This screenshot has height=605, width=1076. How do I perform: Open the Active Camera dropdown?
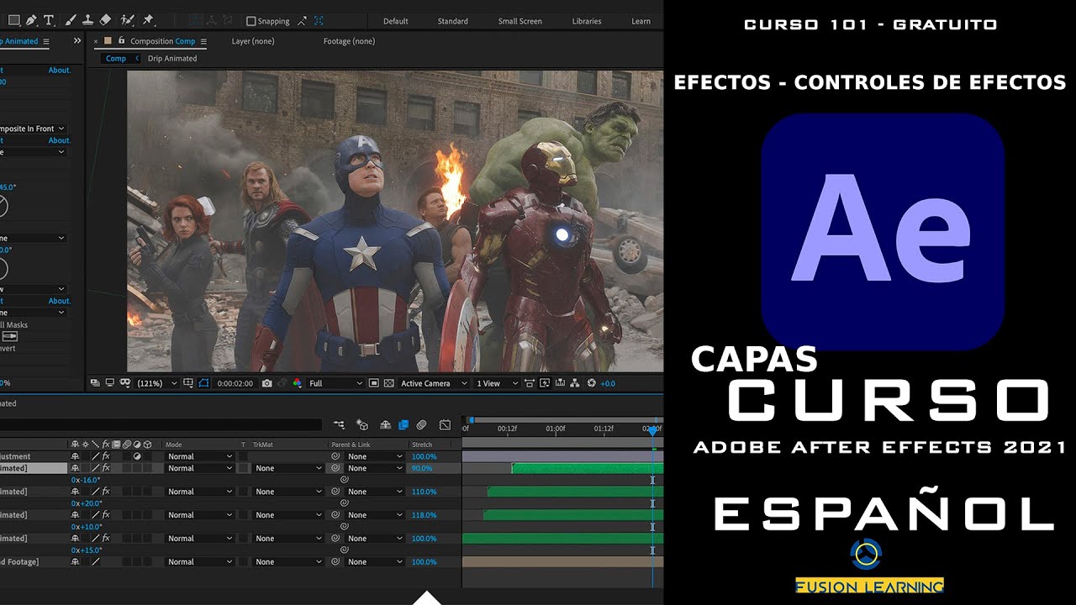434,383
